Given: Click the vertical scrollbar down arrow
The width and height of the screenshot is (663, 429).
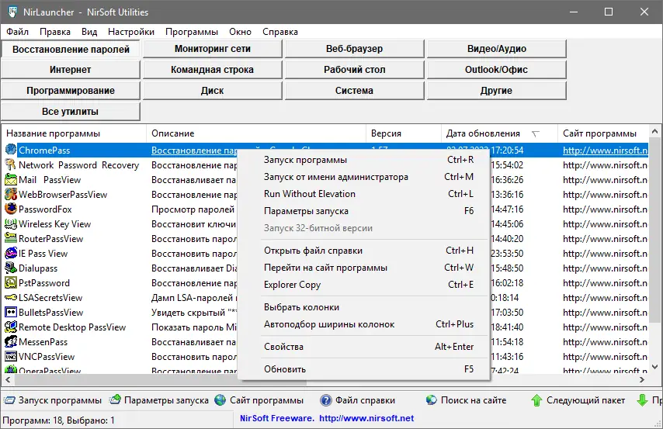Looking at the screenshot, I should (655, 366).
